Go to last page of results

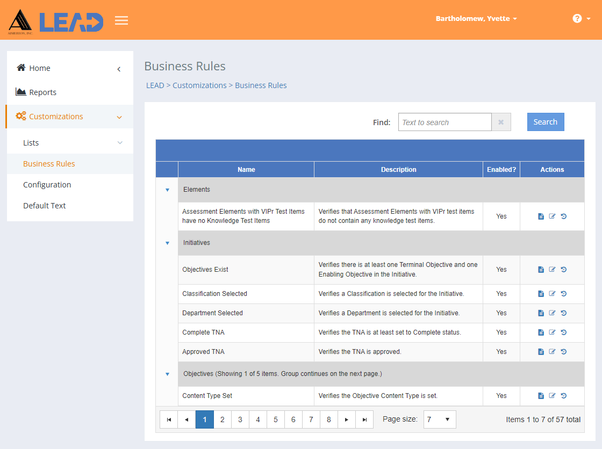[x=364, y=419]
